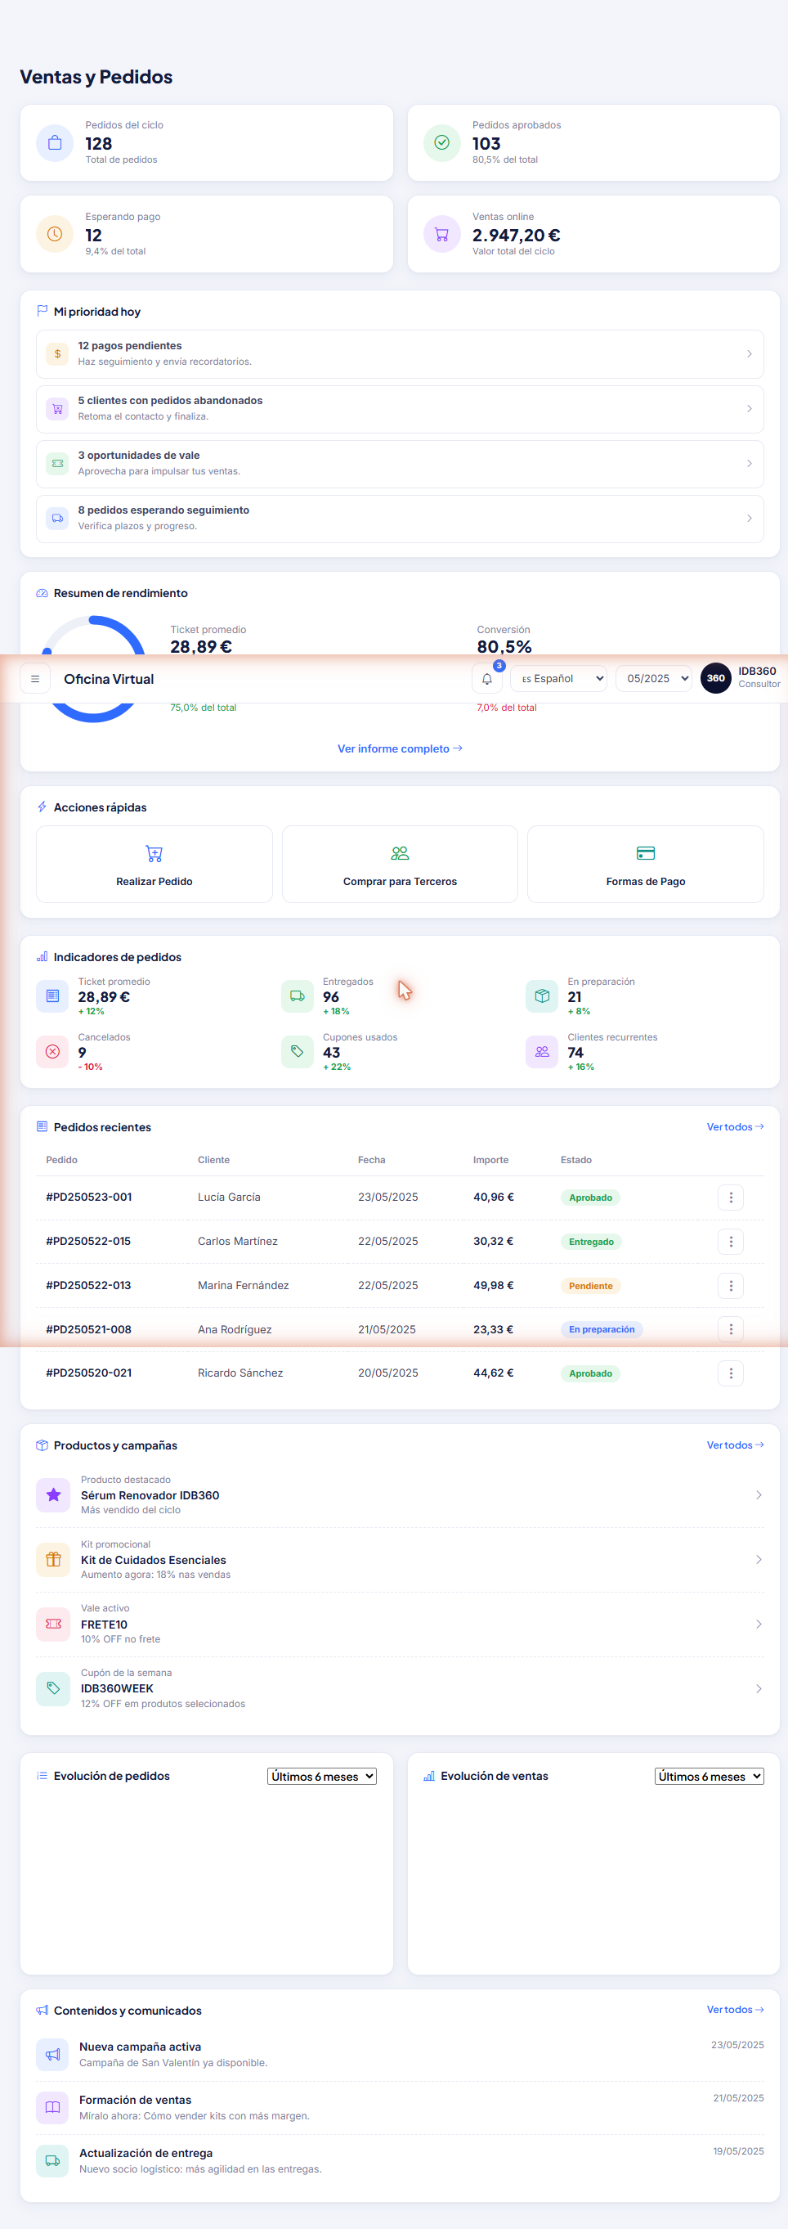Expand the 12 pagos pendientes chevron
This screenshot has height=2229, width=788.
click(749, 354)
